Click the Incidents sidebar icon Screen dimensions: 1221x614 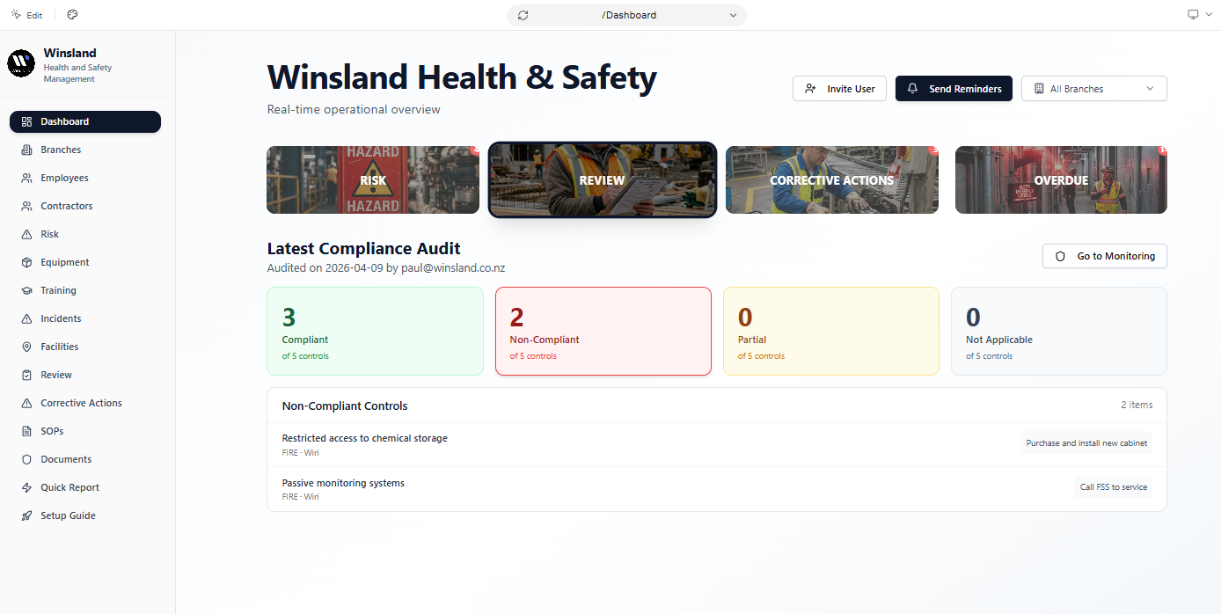[27, 318]
